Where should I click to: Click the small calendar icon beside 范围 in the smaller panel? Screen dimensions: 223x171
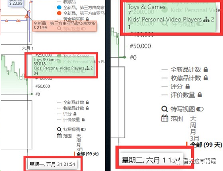point(59,136)
